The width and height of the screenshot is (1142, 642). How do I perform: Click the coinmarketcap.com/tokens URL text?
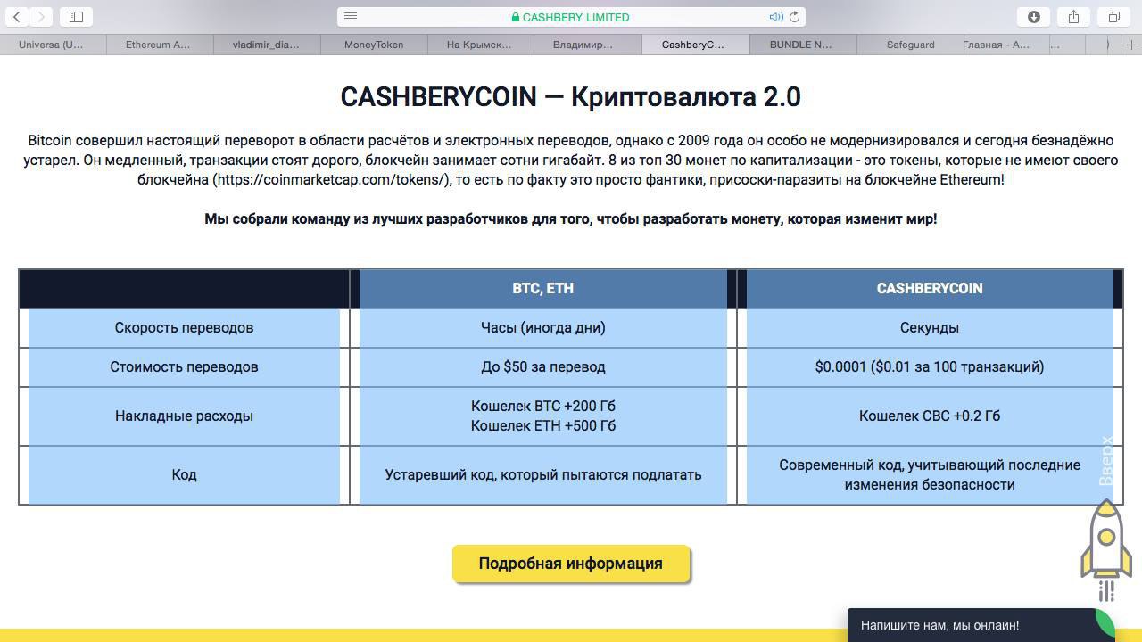pos(330,179)
